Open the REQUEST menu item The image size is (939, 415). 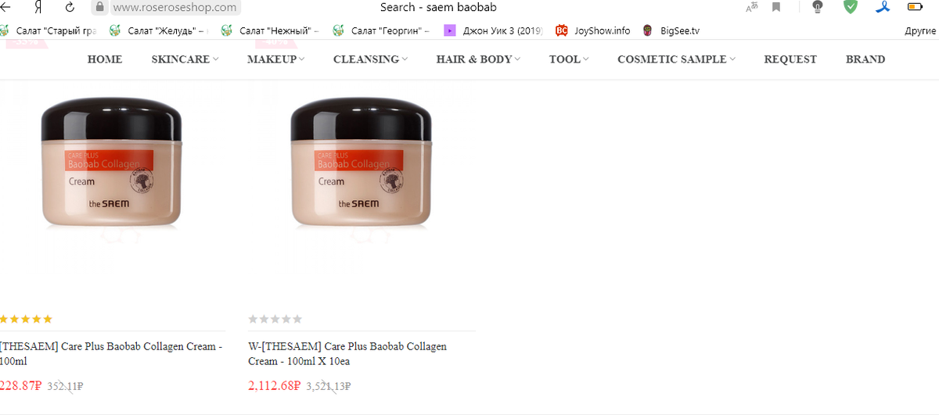790,59
